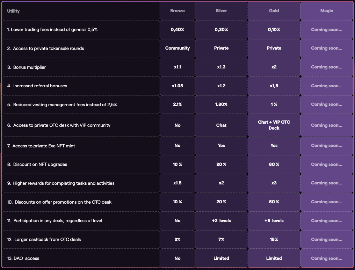
Task: Choose the Magic tier column header
Action: click(327, 11)
